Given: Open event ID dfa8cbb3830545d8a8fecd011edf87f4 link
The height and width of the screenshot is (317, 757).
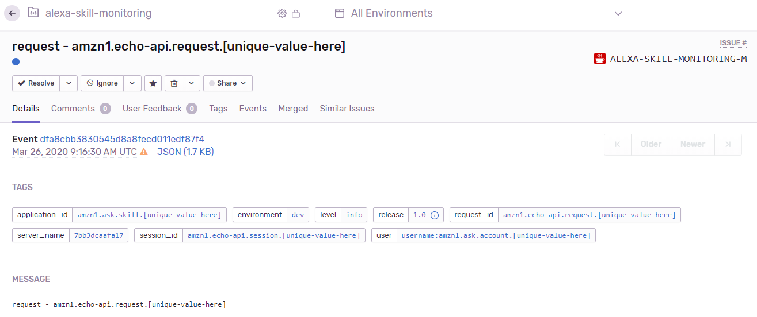Looking at the screenshot, I should [x=122, y=139].
